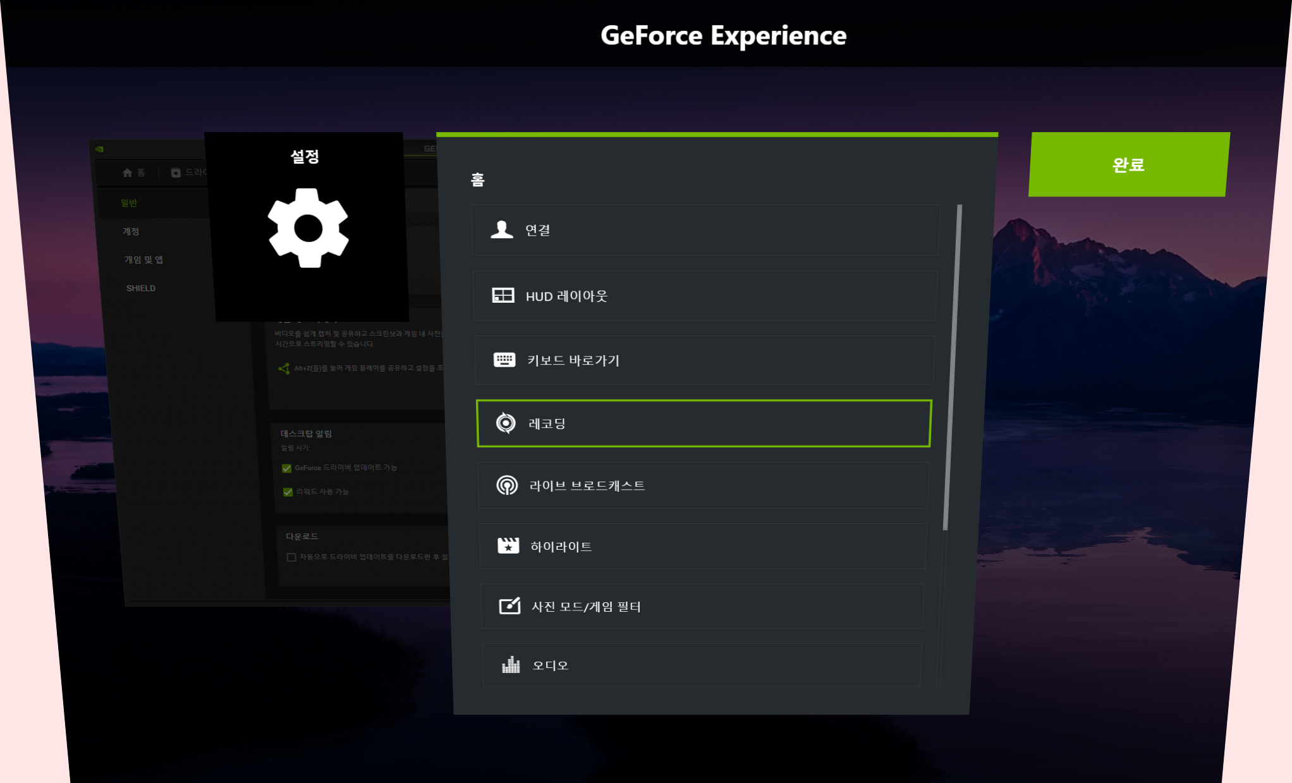Click the person icon beside 연결
Viewport: 1292px width, 783px height.
click(502, 229)
